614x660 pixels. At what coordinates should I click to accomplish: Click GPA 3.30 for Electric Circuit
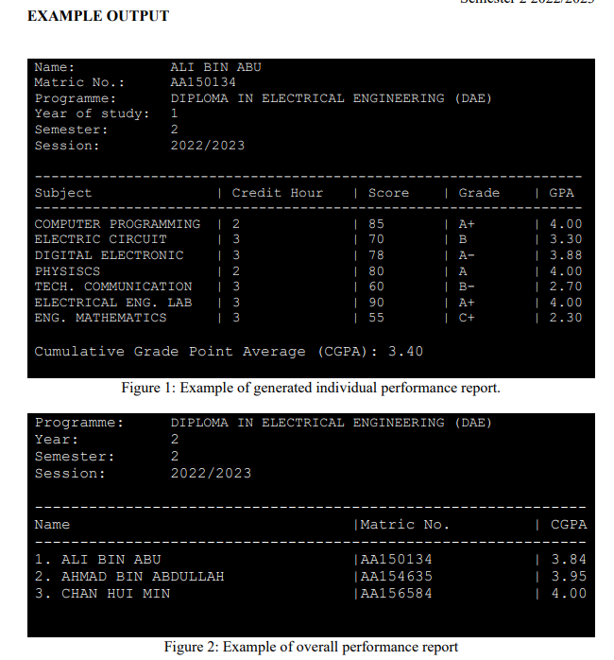(x=566, y=239)
